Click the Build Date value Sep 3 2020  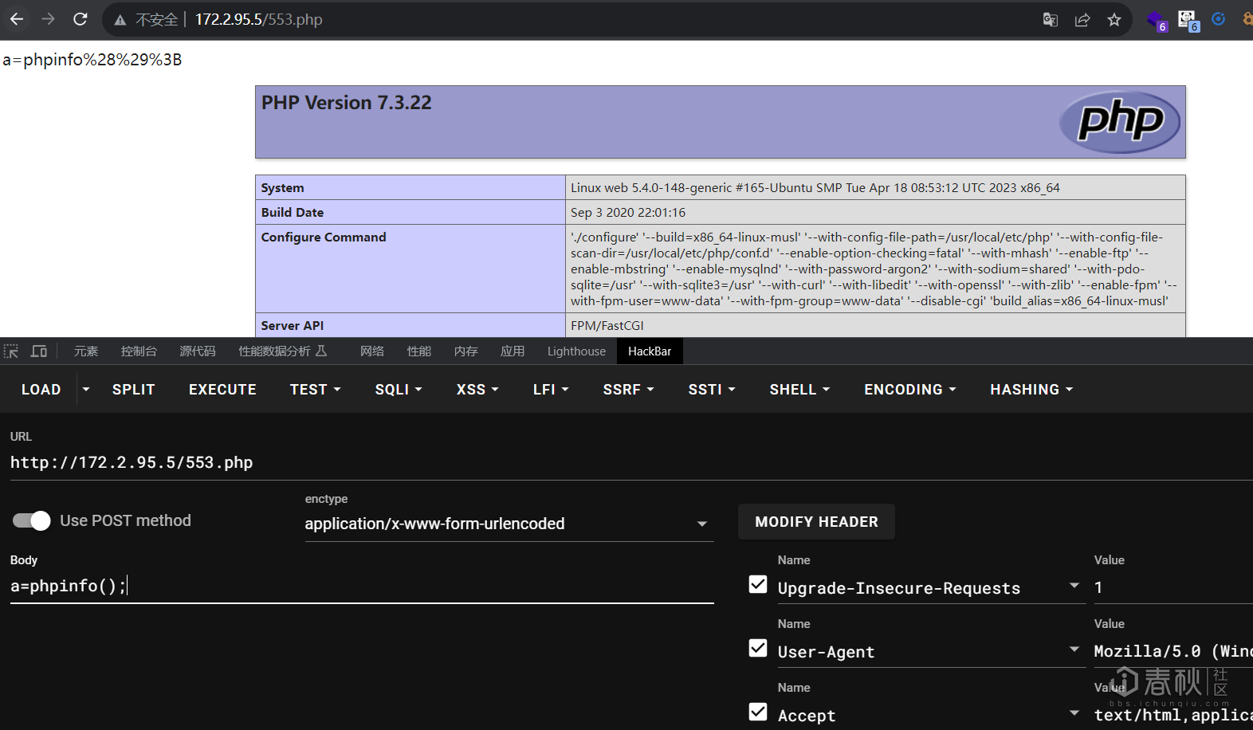pos(628,213)
